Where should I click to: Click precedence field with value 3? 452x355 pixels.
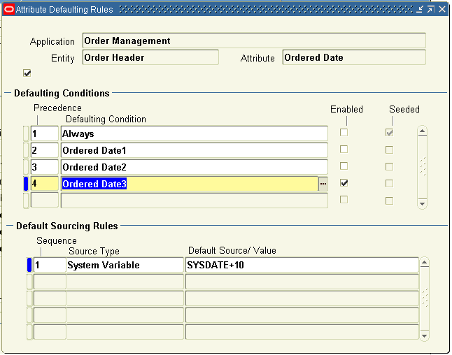(x=45, y=167)
